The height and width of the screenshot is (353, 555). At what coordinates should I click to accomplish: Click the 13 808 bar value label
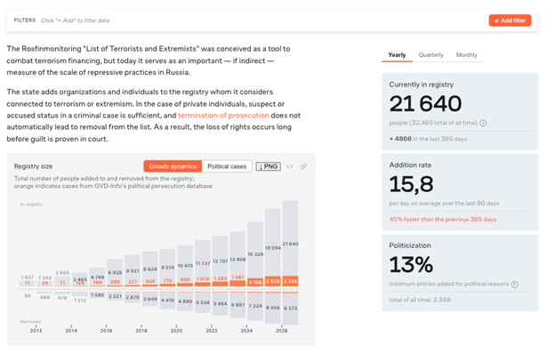coord(237,260)
